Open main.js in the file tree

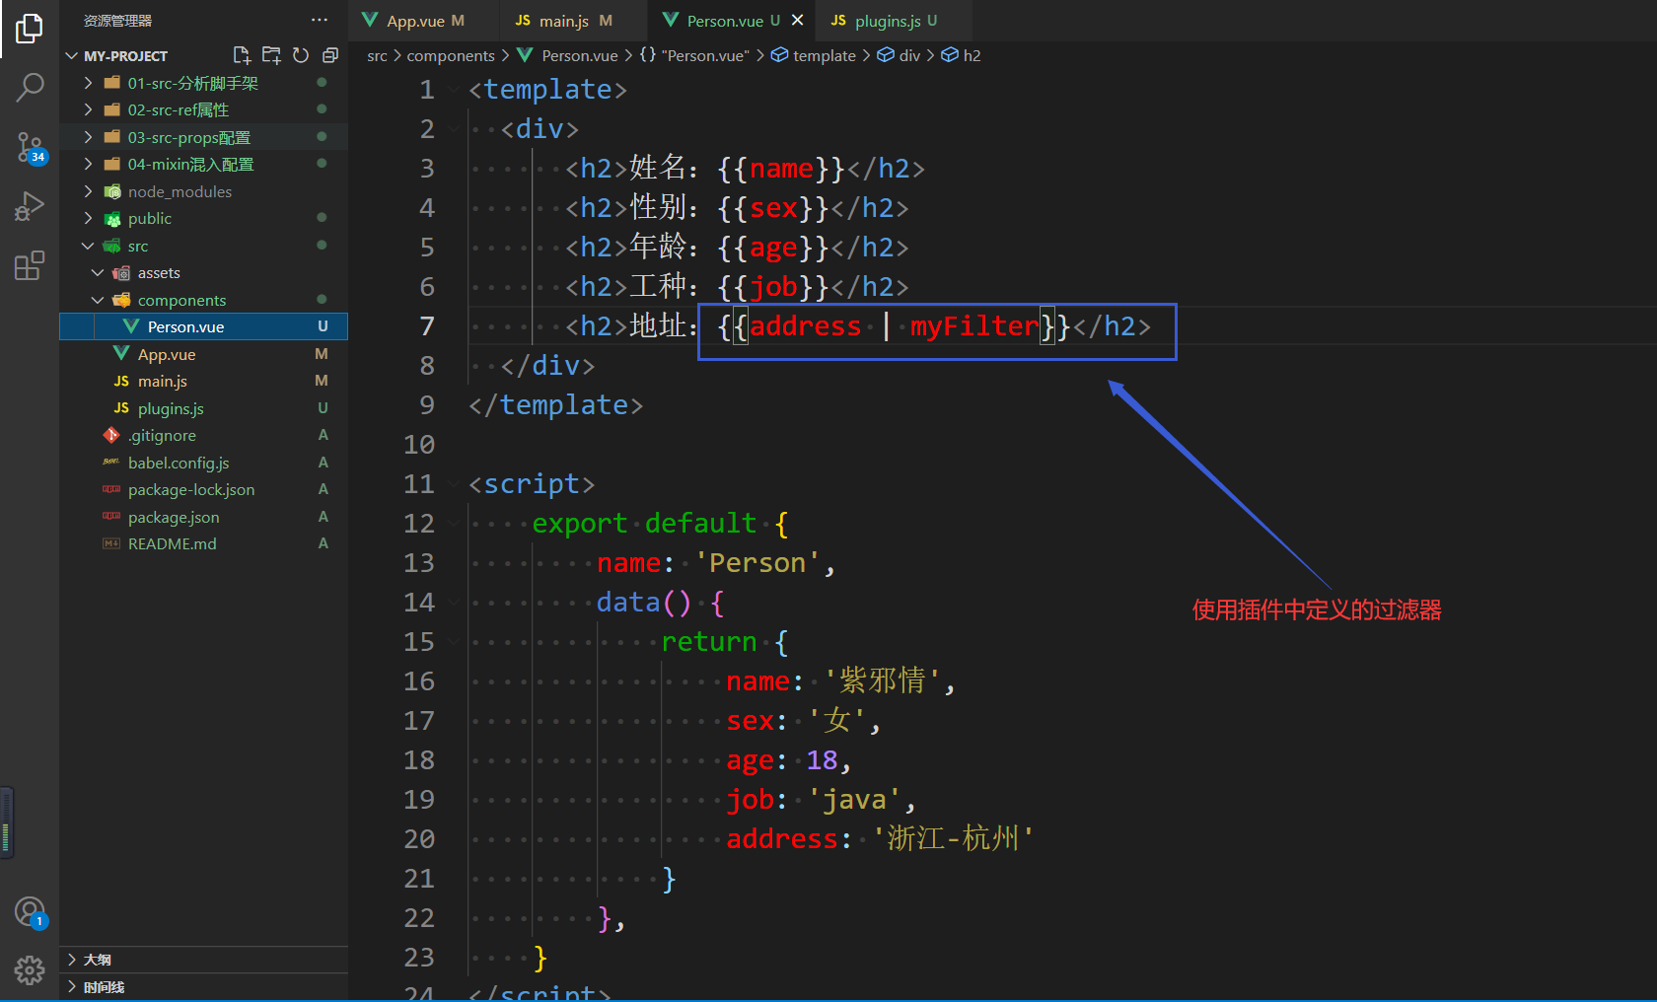click(x=203, y=381)
